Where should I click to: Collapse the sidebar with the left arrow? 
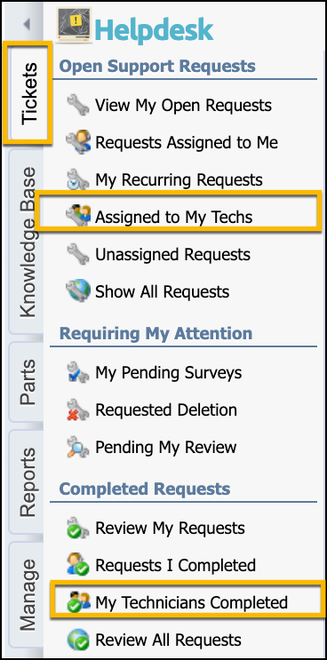pos(27,25)
